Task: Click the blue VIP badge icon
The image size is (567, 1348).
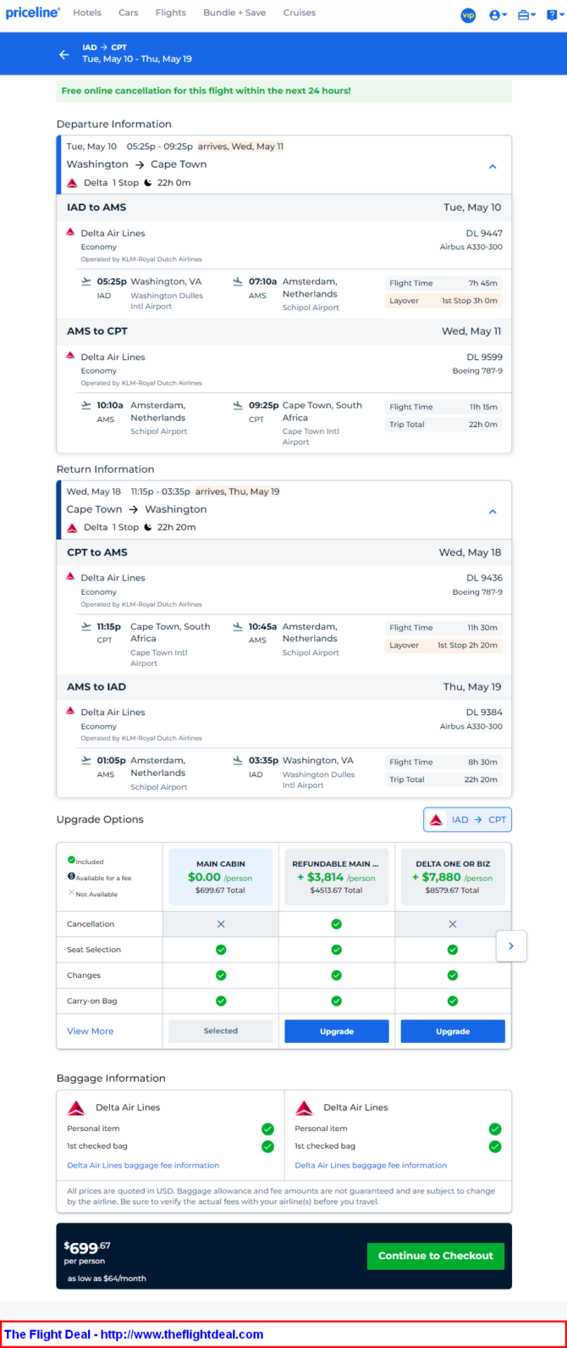Action: (x=468, y=15)
